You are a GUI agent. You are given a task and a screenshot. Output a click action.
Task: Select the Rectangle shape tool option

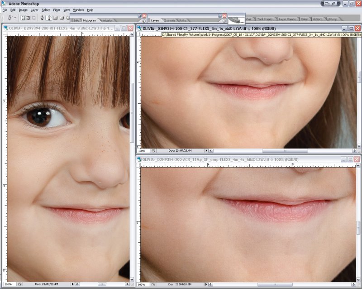[55, 18]
